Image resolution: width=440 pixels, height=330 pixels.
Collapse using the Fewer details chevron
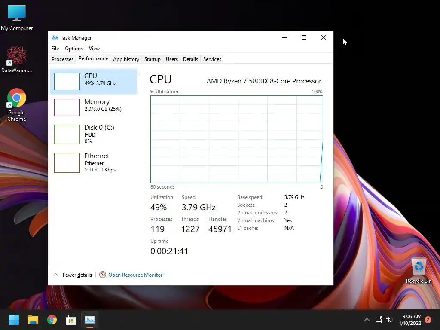tap(55, 275)
